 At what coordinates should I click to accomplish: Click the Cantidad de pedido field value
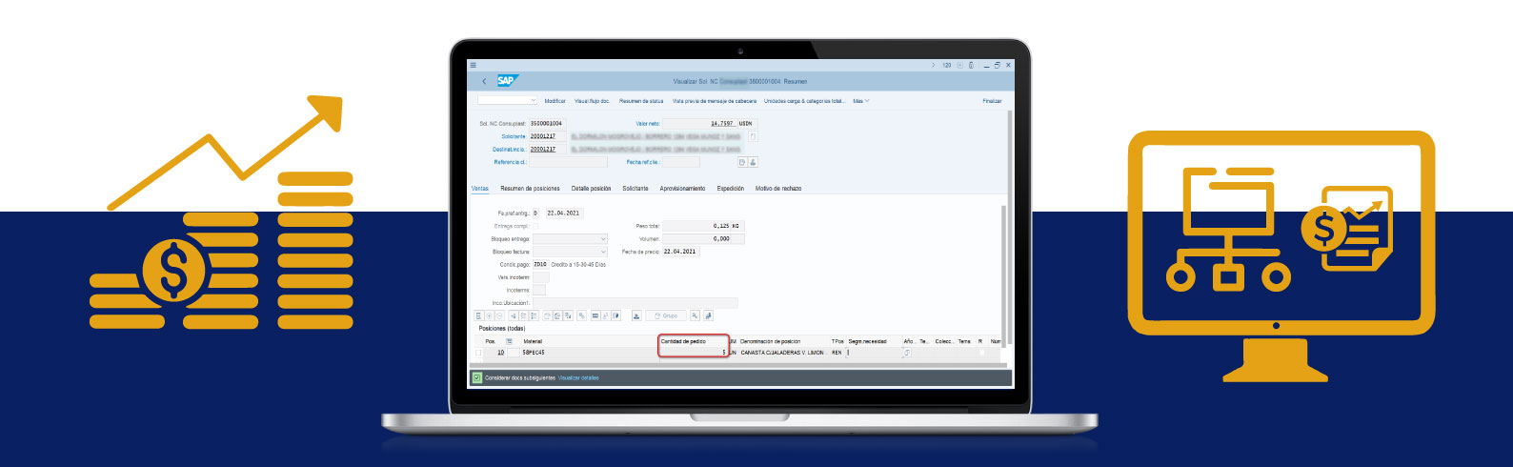tap(694, 353)
